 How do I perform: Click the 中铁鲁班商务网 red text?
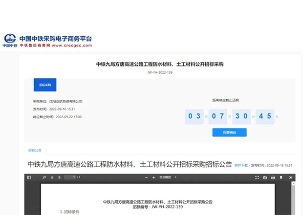pos(35,45)
